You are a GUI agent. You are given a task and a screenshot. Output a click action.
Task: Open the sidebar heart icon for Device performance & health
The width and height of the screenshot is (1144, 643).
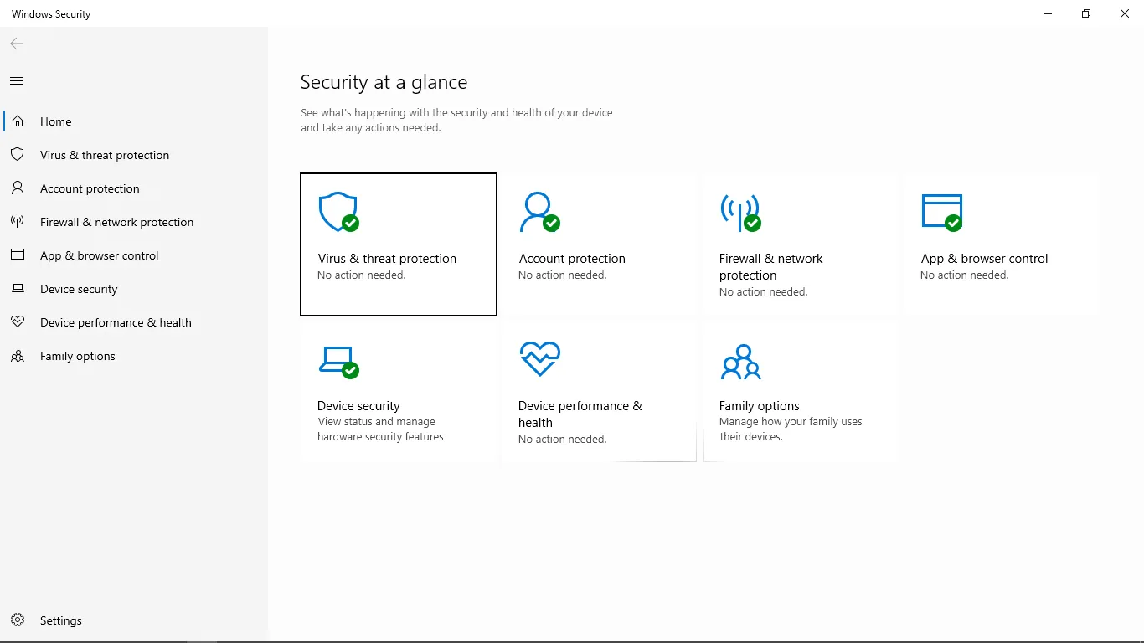[18, 322]
